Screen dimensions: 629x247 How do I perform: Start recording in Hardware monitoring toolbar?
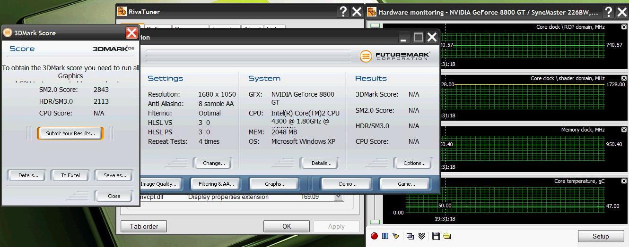(374, 236)
